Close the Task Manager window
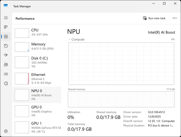This screenshot has width=181, height=137. [175, 3]
